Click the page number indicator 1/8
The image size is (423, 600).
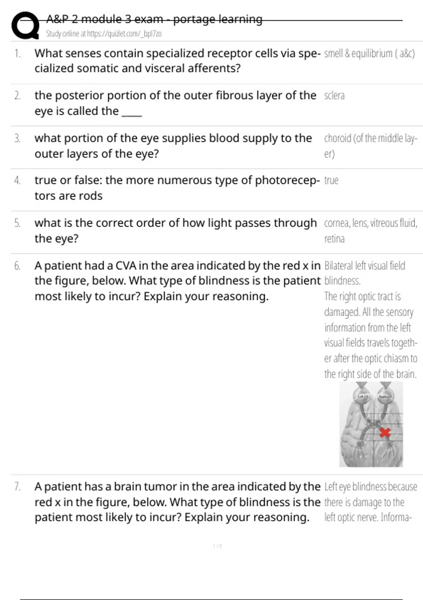pos(217,546)
